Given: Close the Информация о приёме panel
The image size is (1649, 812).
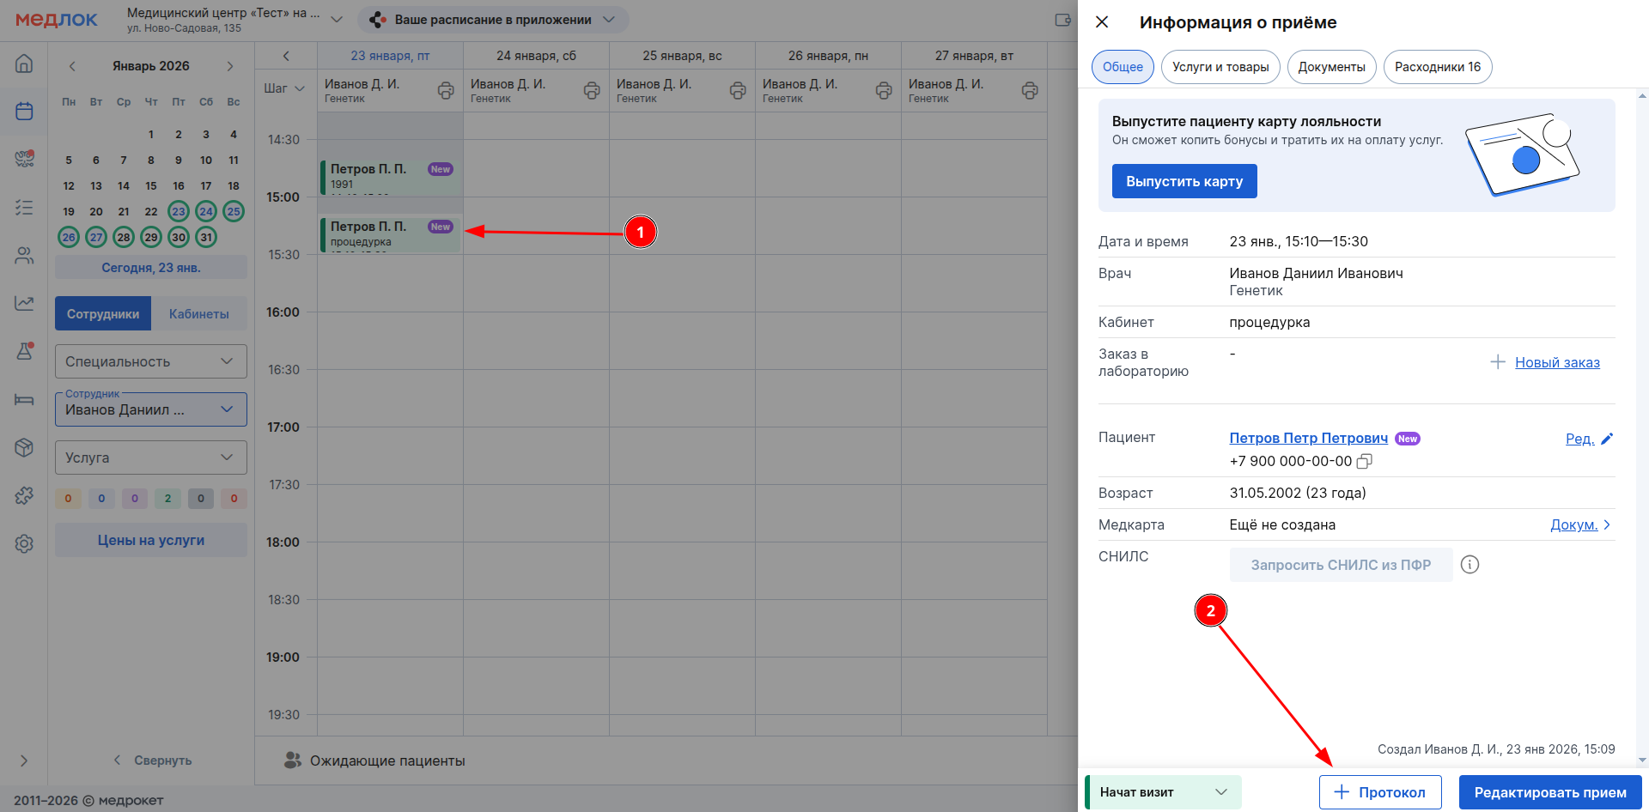Looking at the screenshot, I should coord(1102,22).
